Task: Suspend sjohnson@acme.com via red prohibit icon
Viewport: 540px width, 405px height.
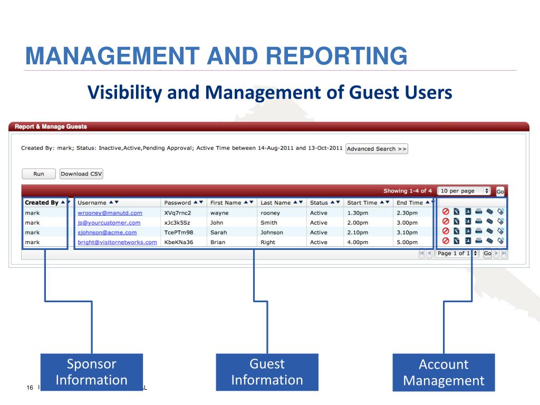Action: coord(446,231)
